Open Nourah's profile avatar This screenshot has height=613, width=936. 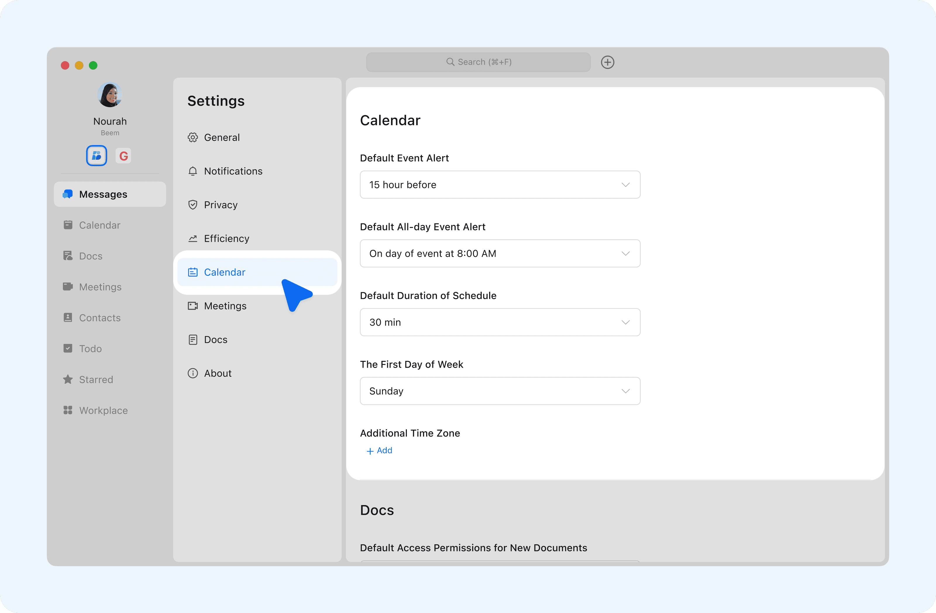point(110,95)
